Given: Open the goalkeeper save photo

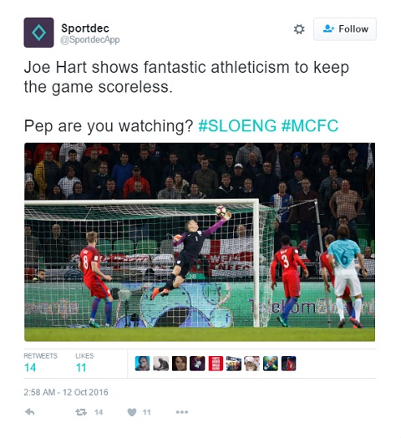Looking at the screenshot, I should point(200,242).
